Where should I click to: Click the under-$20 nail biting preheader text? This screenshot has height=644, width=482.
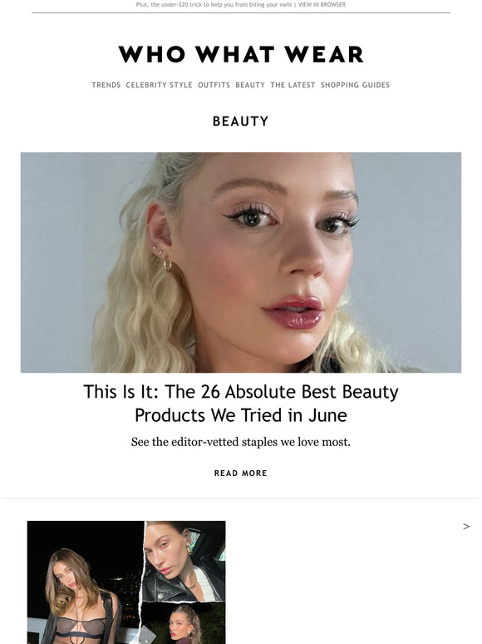(x=214, y=4)
